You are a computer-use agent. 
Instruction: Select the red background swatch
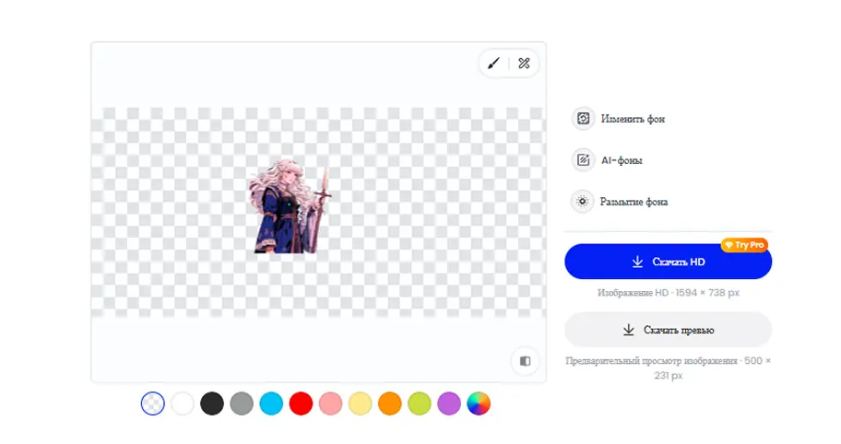coord(301,403)
